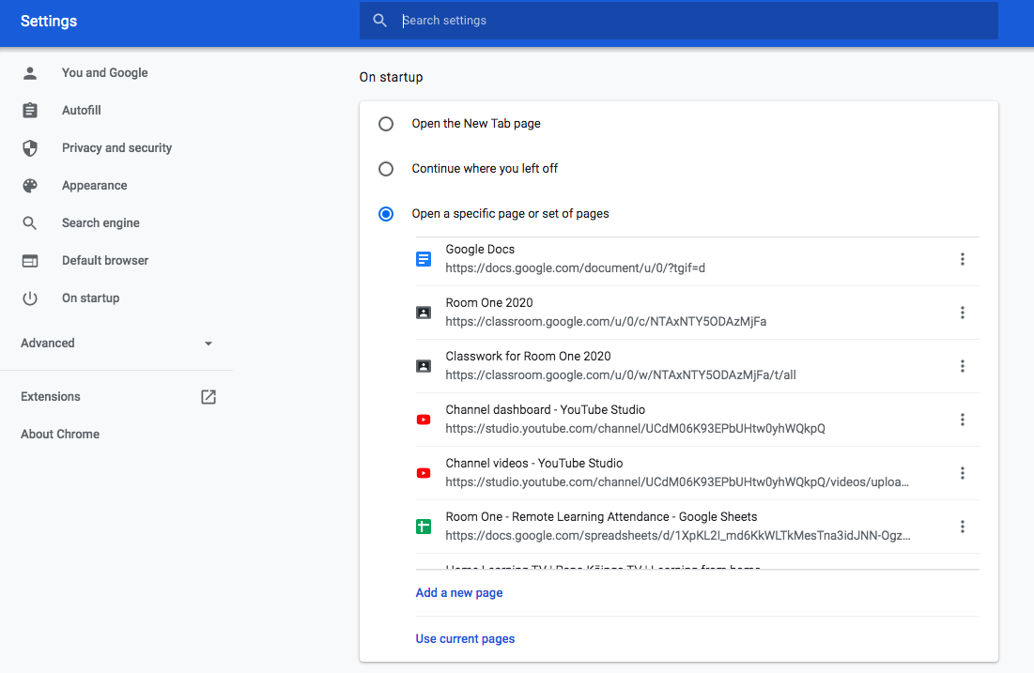Screen dimensions: 1034x673
Task: Click the palette icon beside Appearance
Action: [30, 185]
